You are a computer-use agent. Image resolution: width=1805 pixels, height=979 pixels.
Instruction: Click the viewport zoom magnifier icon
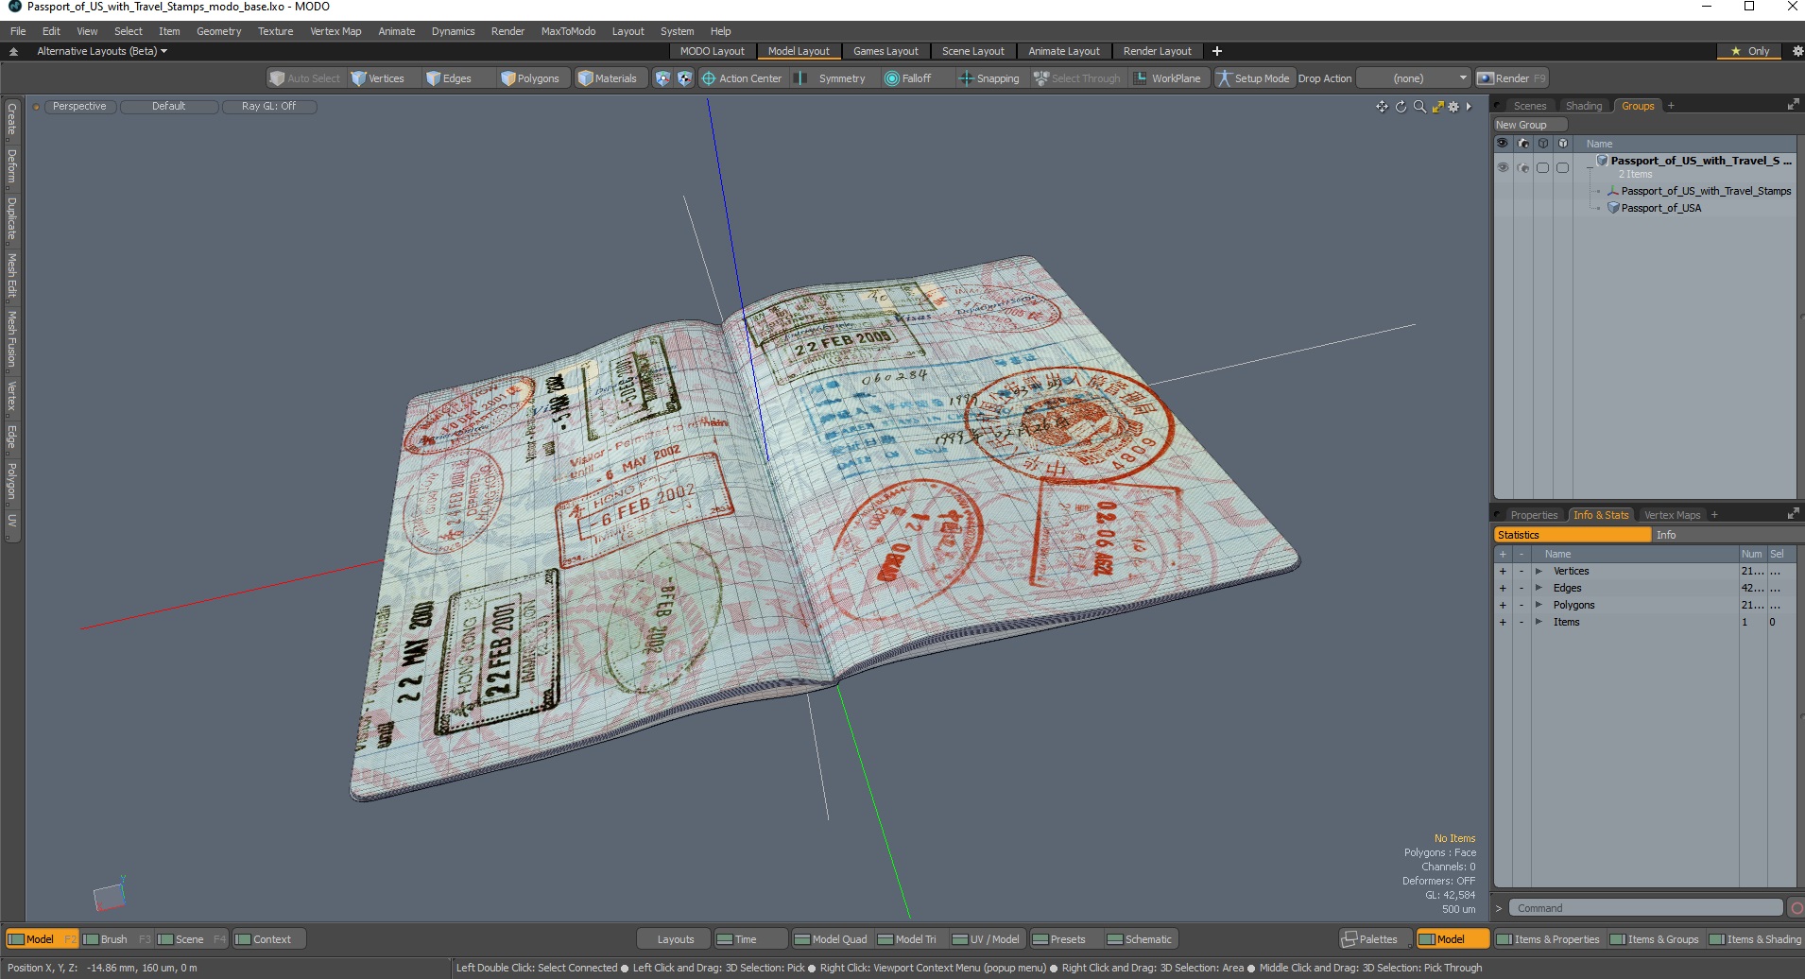coord(1418,107)
